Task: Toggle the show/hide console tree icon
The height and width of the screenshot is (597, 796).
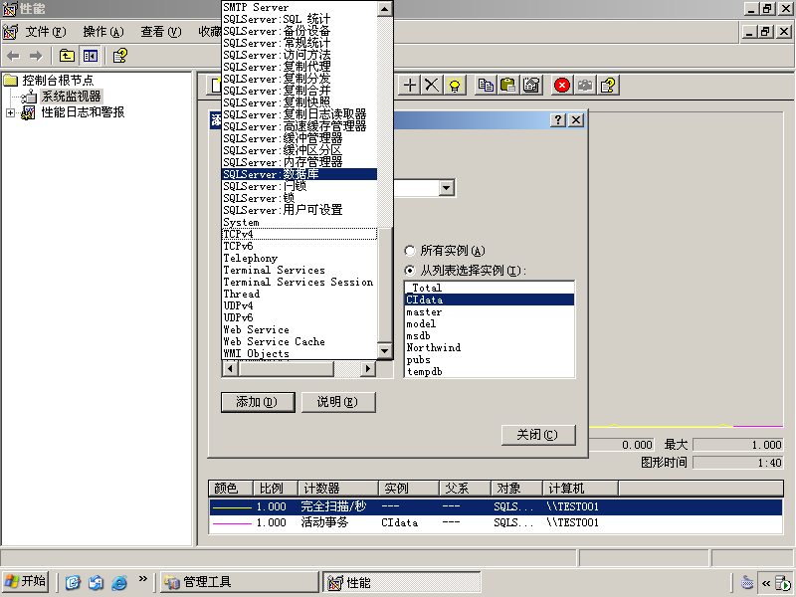Action: [x=91, y=56]
